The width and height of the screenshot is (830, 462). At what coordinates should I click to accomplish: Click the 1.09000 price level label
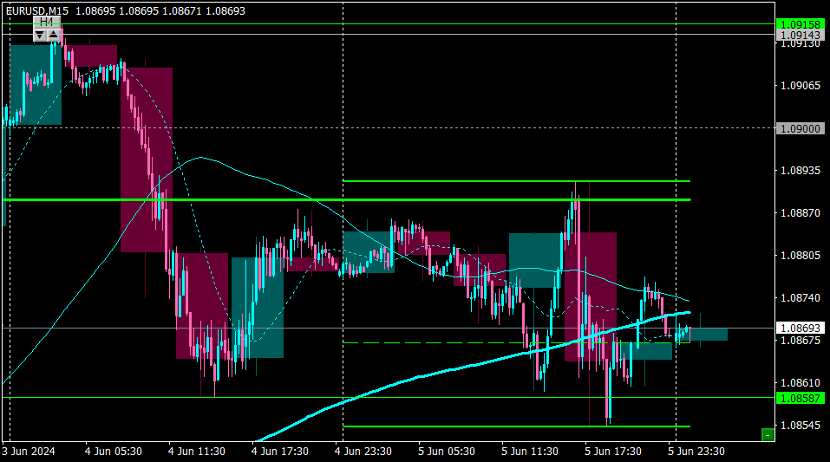click(801, 128)
